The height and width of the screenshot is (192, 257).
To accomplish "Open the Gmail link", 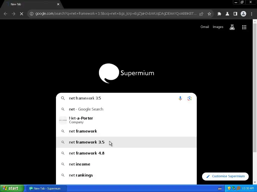I will click(205, 27).
